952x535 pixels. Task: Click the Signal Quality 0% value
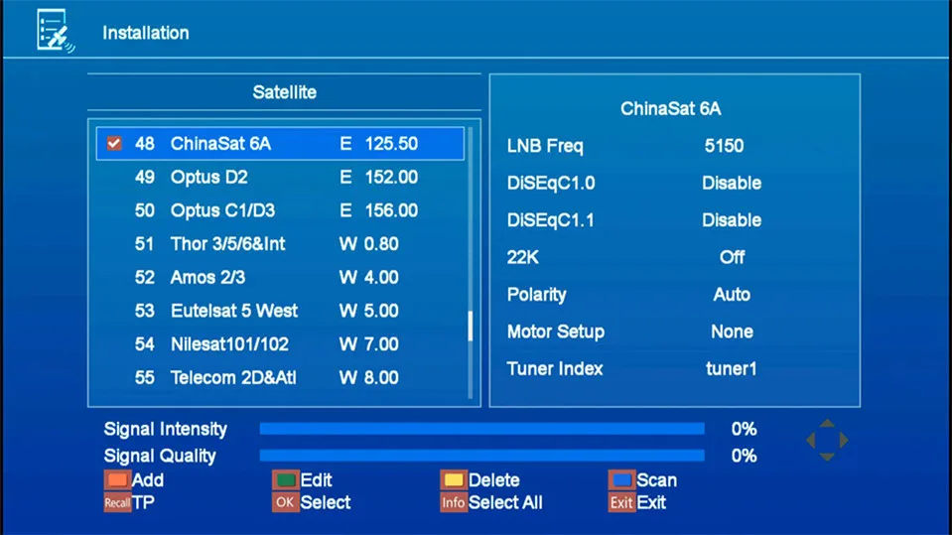(x=744, y=456)
